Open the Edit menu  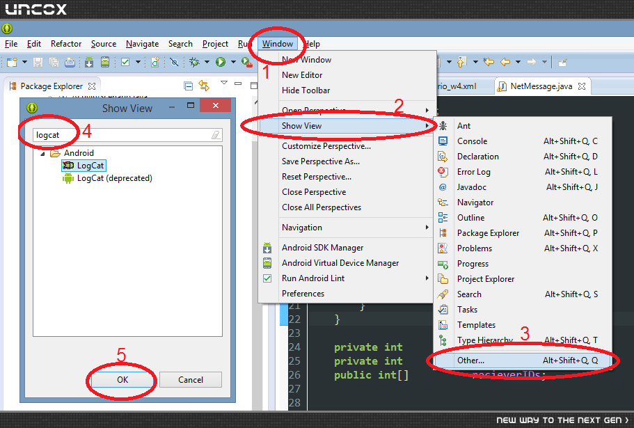(34, 44)
